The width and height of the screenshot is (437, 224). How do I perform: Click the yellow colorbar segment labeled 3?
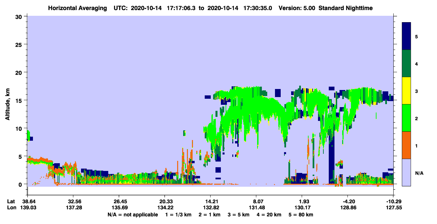pos(406,91)
